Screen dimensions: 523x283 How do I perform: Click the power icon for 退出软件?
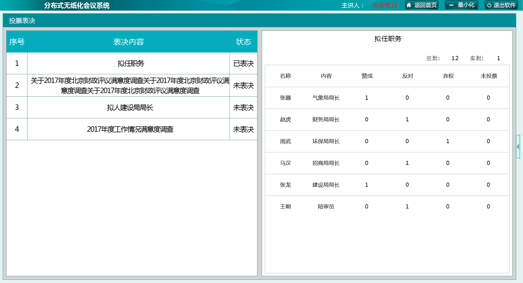[489, 5]
